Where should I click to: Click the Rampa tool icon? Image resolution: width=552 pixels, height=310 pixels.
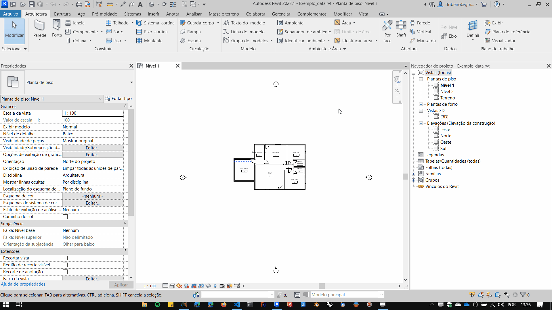coord(183,32)
